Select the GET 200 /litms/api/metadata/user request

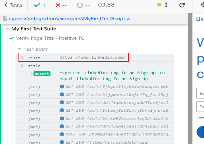(95, 142)
